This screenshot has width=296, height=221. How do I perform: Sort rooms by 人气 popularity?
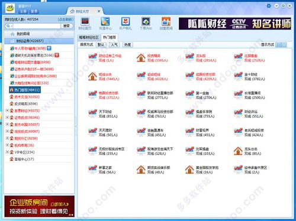(x=114, y=45)
